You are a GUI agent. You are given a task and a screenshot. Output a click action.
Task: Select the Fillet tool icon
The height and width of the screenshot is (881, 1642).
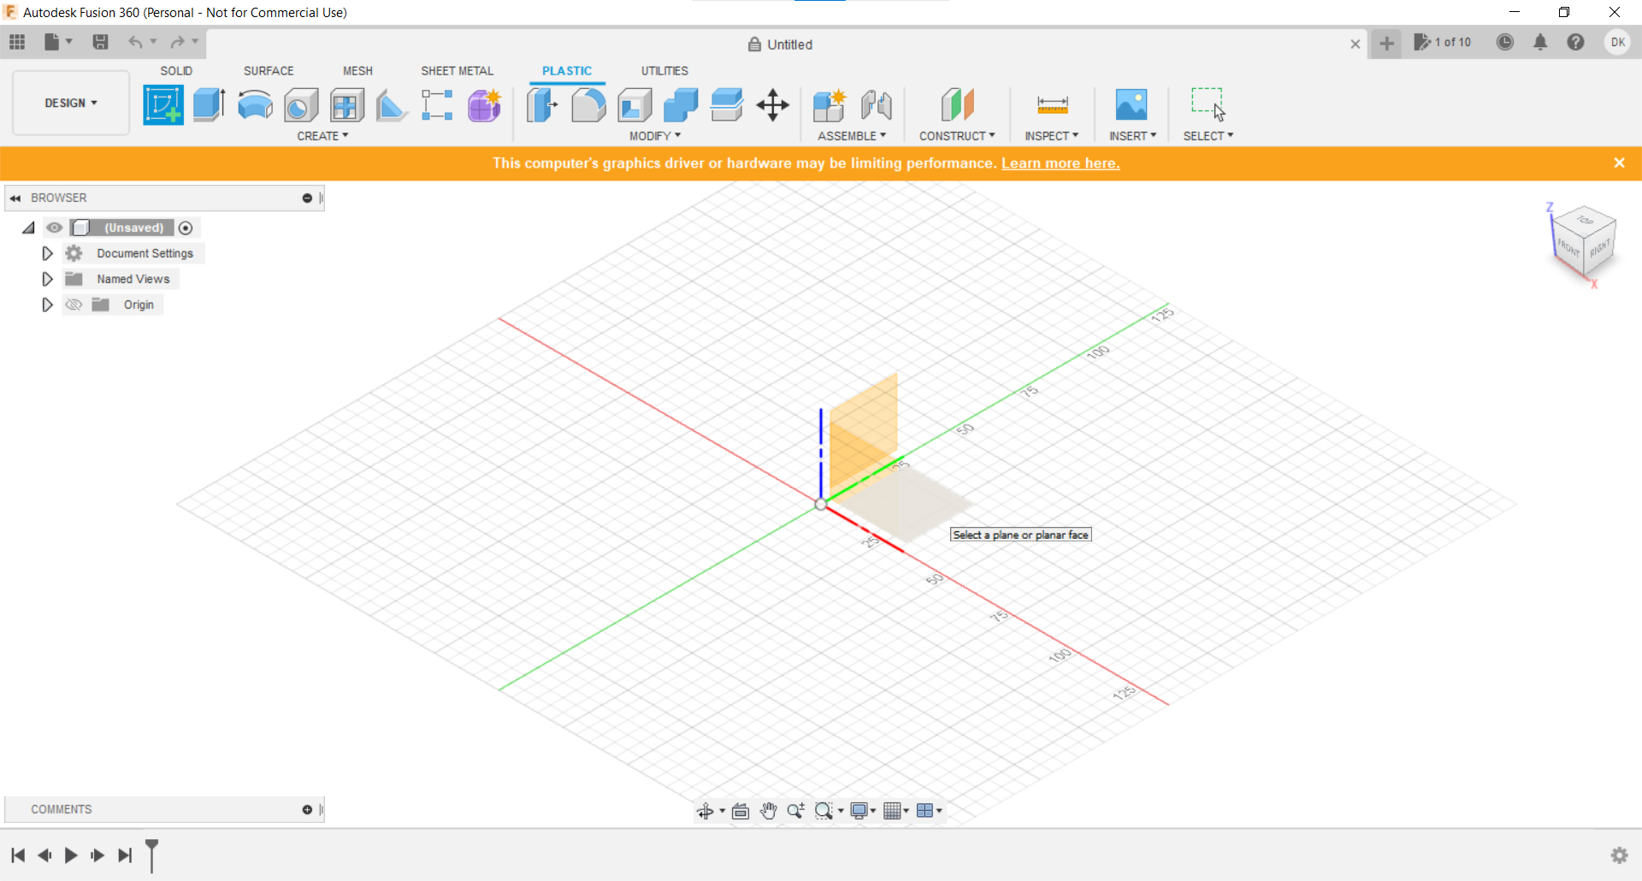tap(588, 105)
